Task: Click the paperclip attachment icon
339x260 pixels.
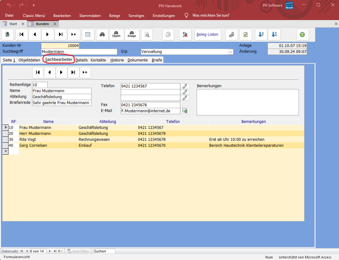Action: [231, 34]
